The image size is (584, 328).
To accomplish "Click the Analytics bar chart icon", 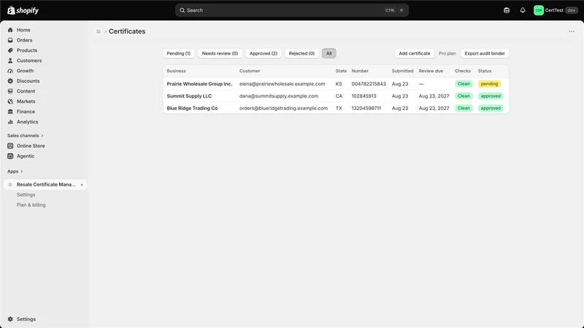I will 10,122.
